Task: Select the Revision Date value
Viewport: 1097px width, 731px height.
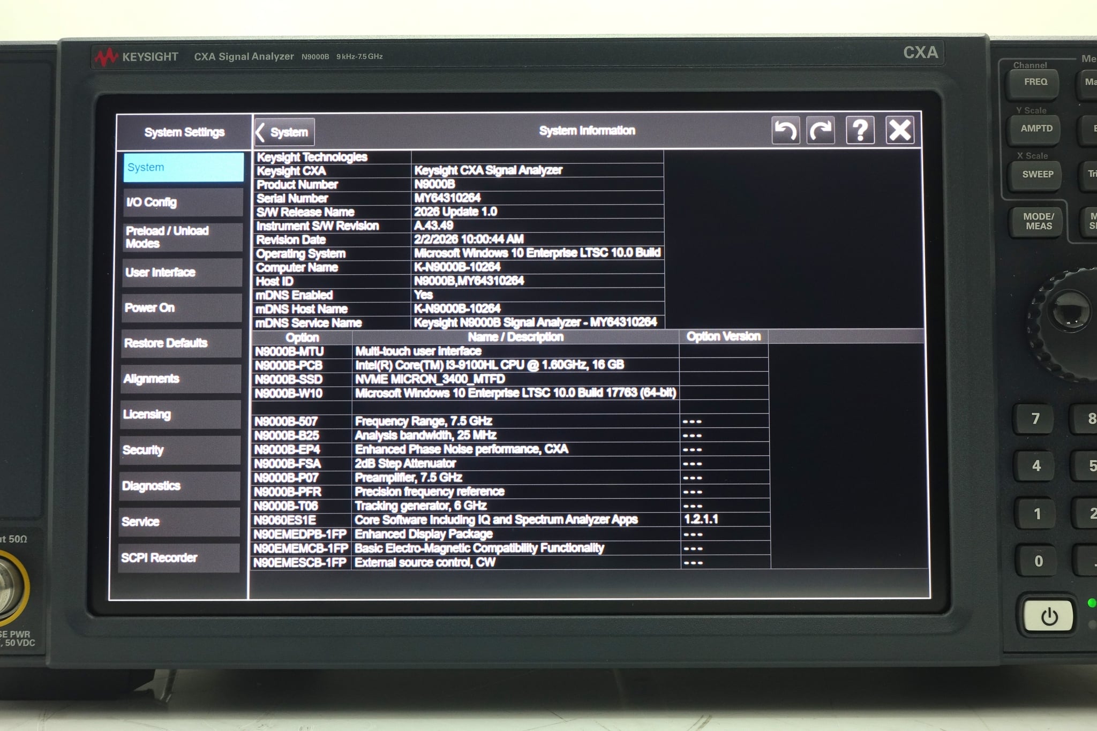Action: [x=469, y=239]
